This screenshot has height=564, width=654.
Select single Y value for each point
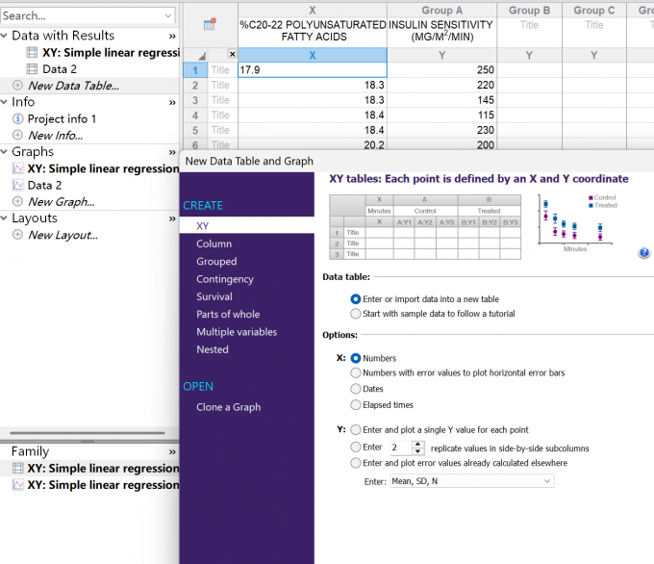355,429
